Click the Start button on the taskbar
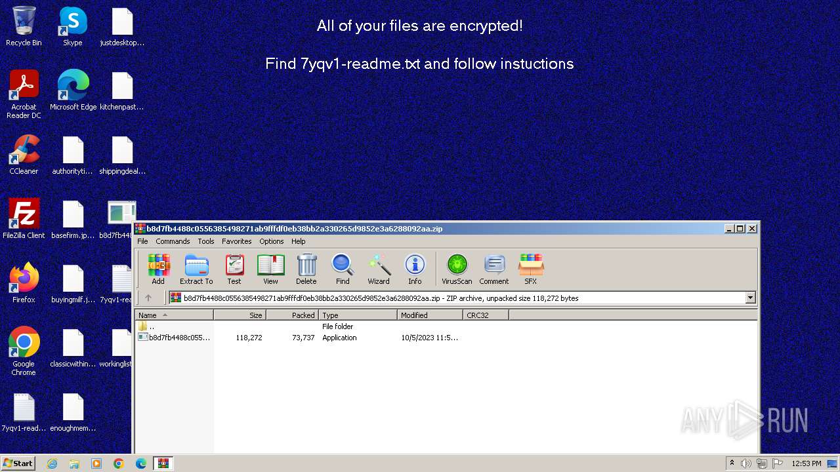840x472 pixels. pyautogui.click(x=18, y=463)
